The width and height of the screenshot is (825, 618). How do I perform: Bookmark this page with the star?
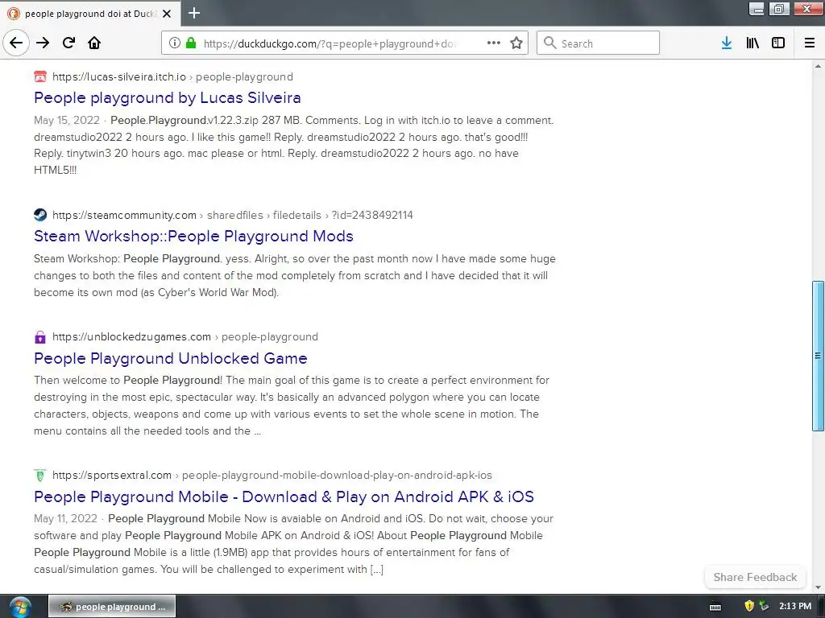click(516, 43)
